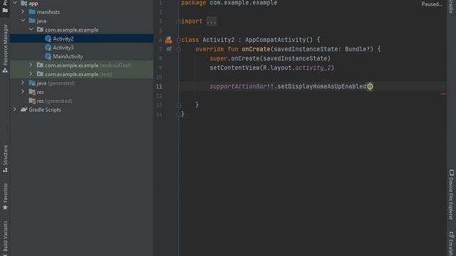The image size is (456, 256).
Task: Click the Gradle Scripts elephant icon
Action: tap(24, 110)
